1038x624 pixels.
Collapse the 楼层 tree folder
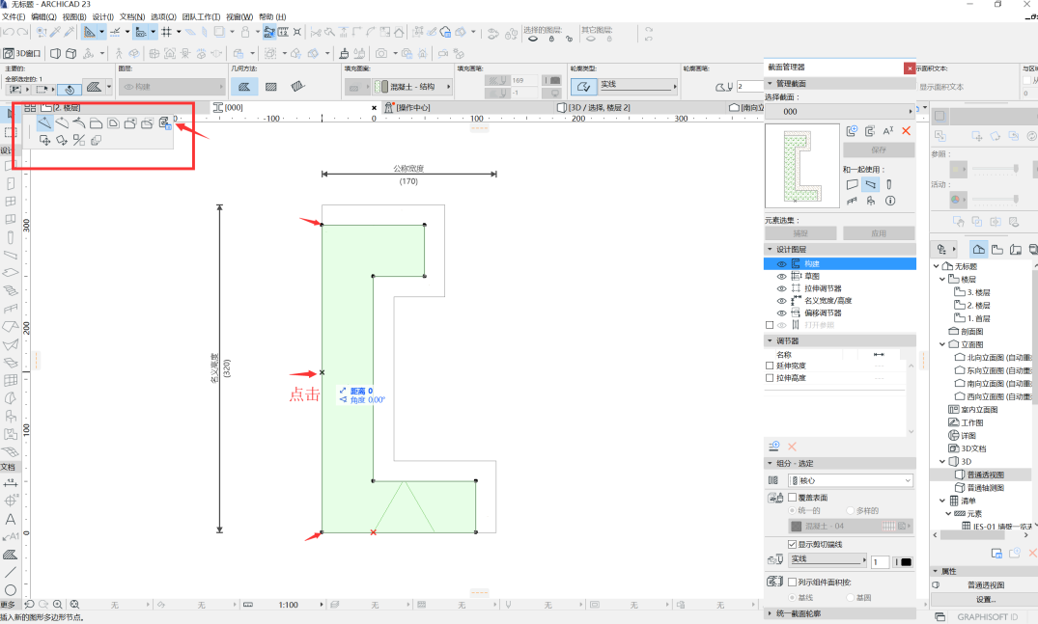942,279
